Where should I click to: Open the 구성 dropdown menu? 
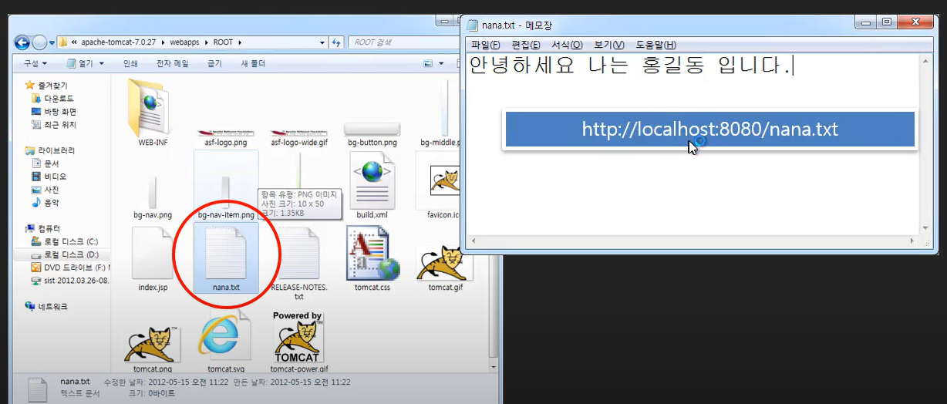point(35,63)
